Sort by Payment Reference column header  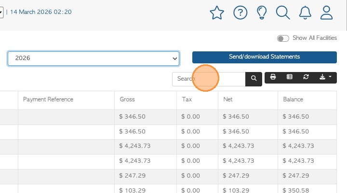click(48, 99)
